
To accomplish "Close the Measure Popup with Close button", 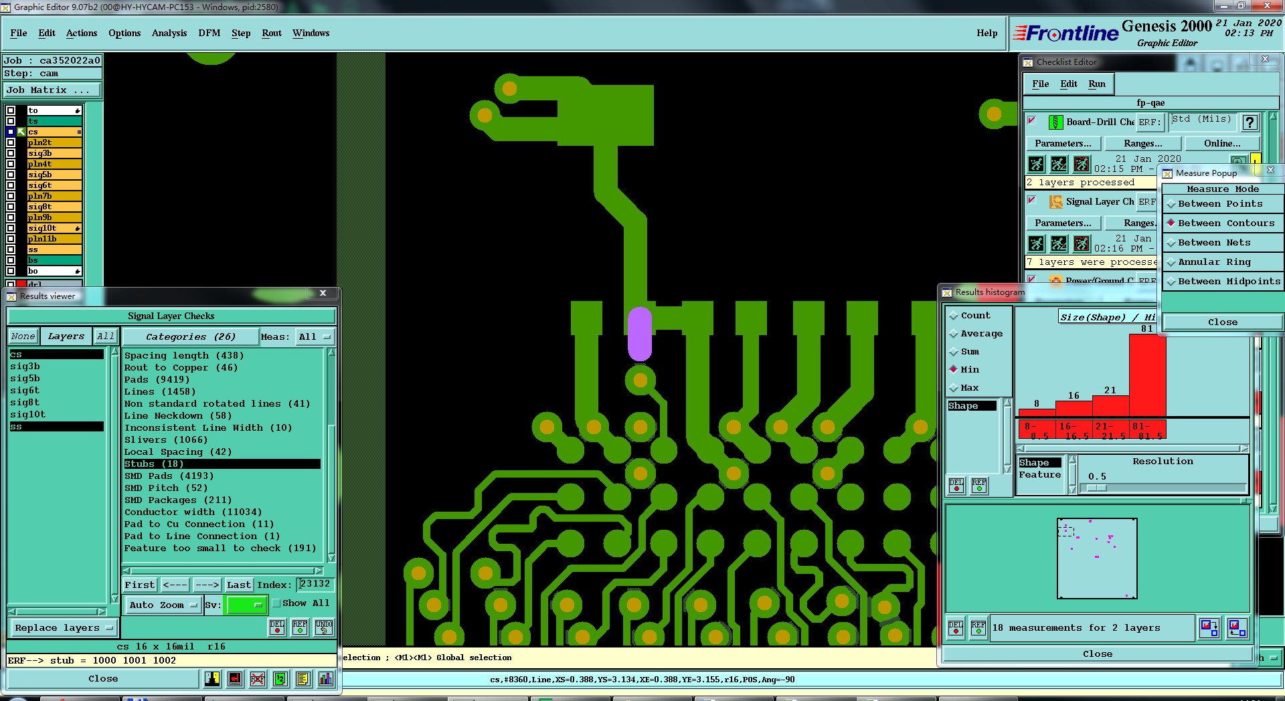I will coord(1223,322).
